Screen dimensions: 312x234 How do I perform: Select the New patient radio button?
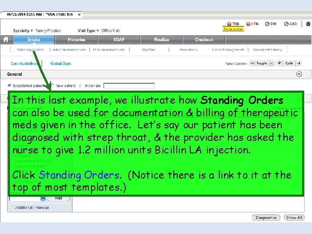(52, 85)
